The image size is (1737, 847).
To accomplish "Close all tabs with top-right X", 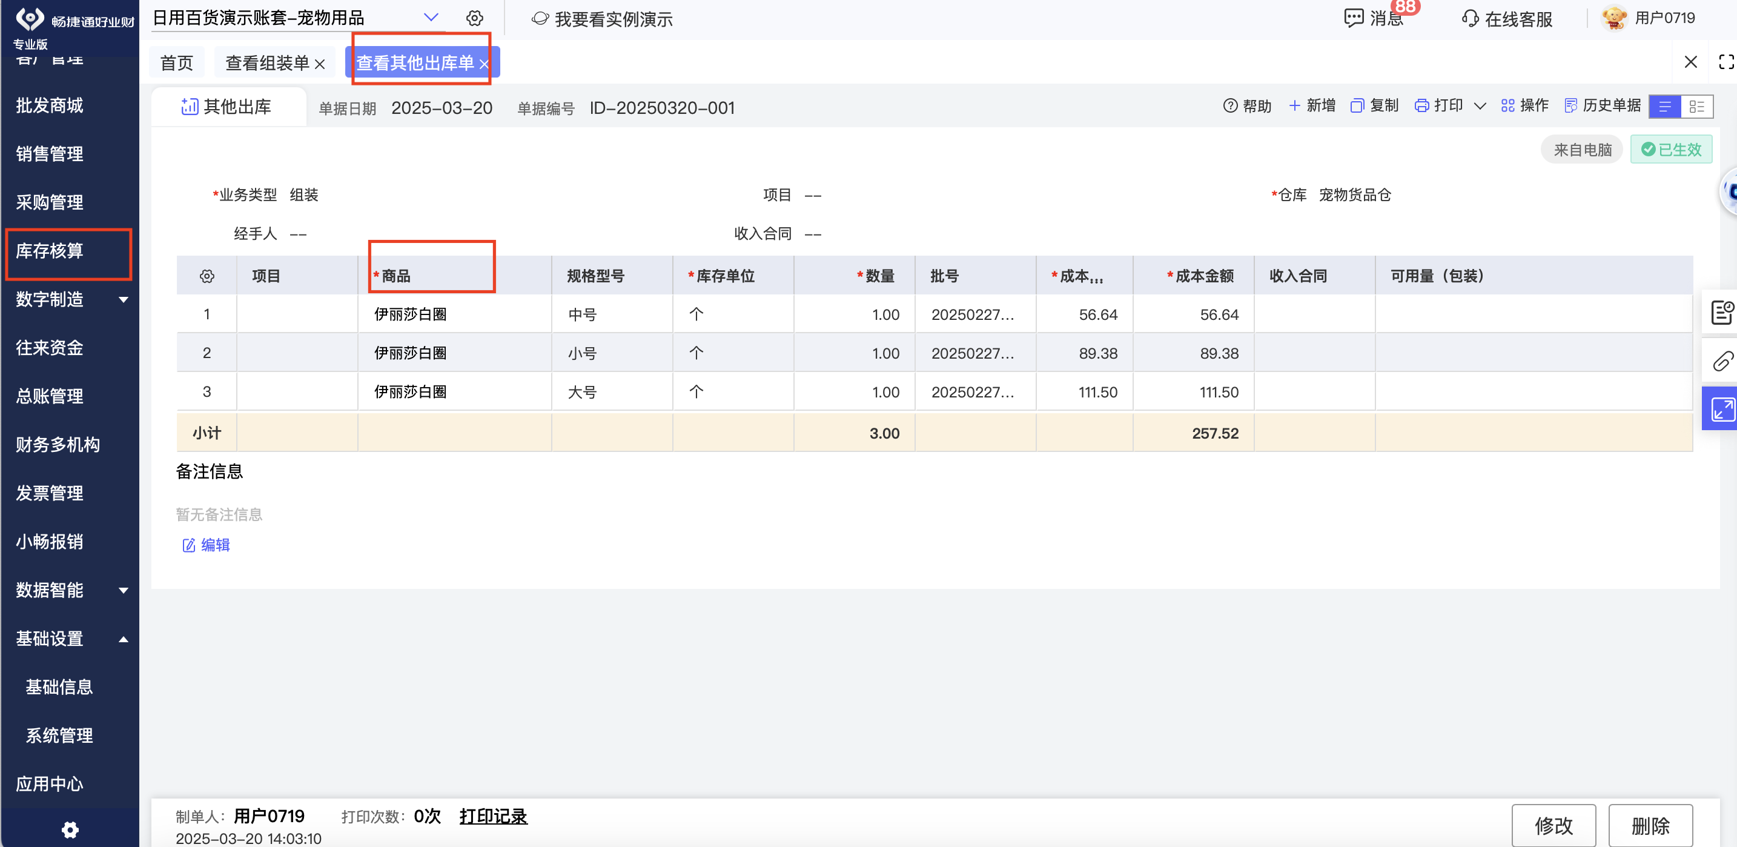I will [1690, 62].
